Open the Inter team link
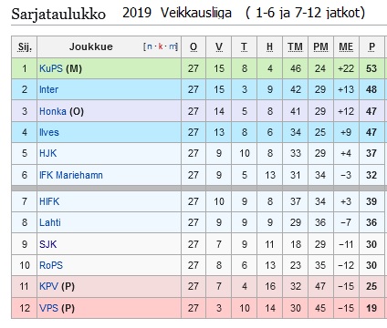 (48, 89)
